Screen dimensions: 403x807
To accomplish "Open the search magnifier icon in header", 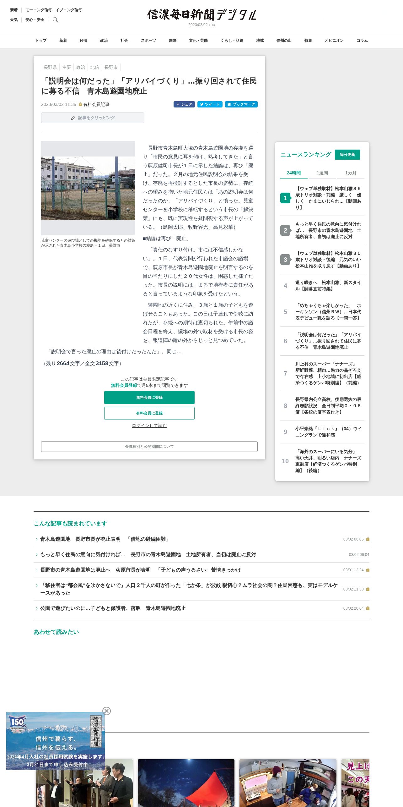I will coord(56,20).
